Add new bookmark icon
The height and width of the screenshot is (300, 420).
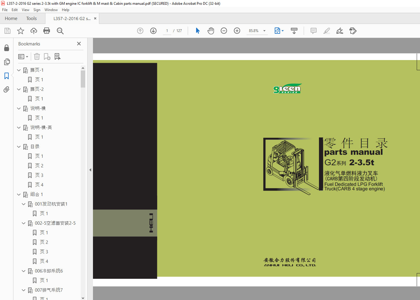tap(47, 56)
